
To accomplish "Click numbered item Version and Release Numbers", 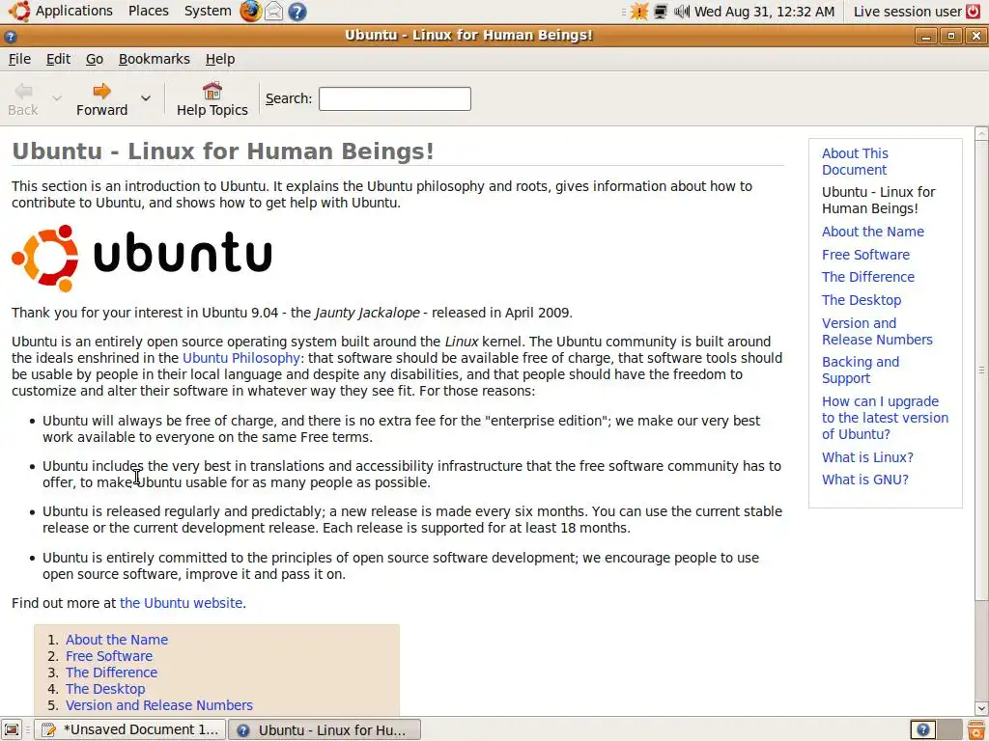I will coord(159,705).
